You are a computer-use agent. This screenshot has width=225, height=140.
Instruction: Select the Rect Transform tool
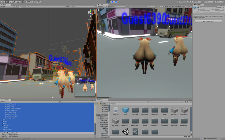click(18, 2)
